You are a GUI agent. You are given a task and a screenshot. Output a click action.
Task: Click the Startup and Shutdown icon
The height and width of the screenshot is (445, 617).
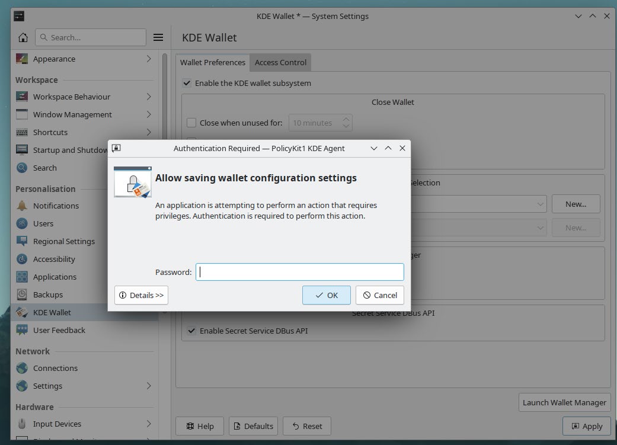pyautogui.click(x=22, y=150)
